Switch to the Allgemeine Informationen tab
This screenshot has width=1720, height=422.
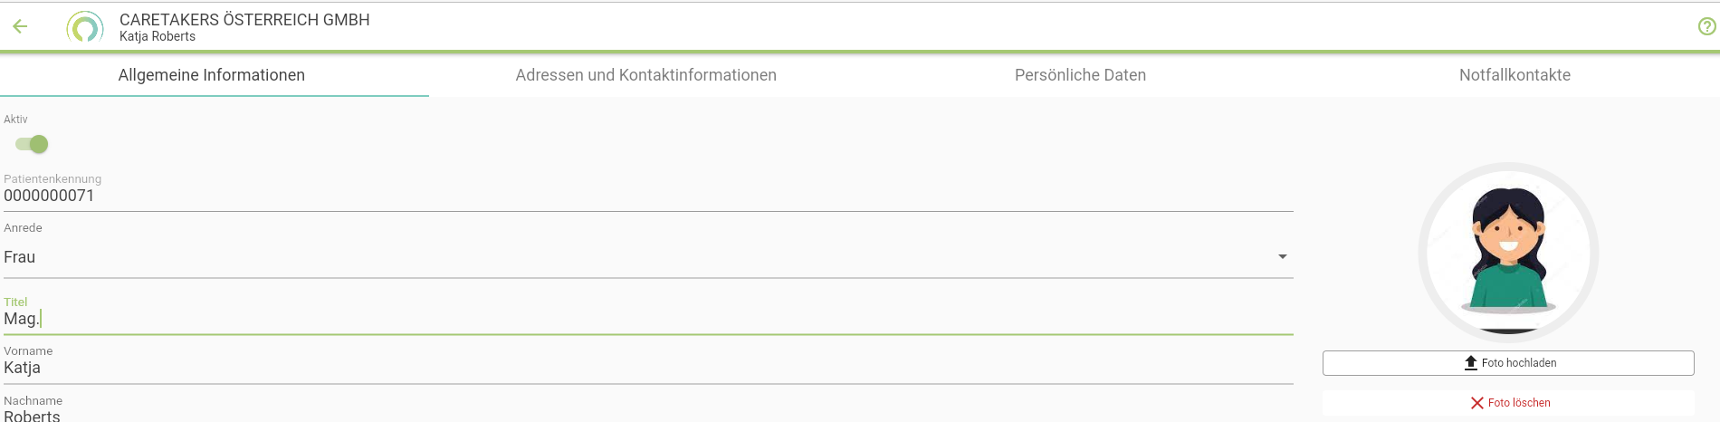click(212, 75)
